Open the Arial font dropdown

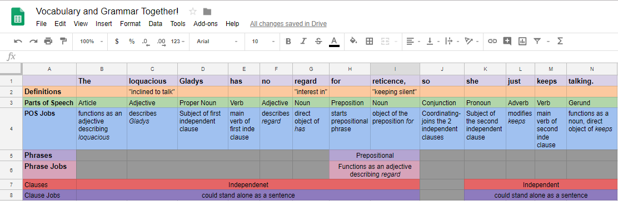[x=217, y=41]
